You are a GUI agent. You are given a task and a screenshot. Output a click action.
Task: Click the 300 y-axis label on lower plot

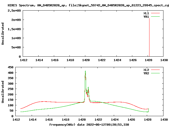coord(11,84)
